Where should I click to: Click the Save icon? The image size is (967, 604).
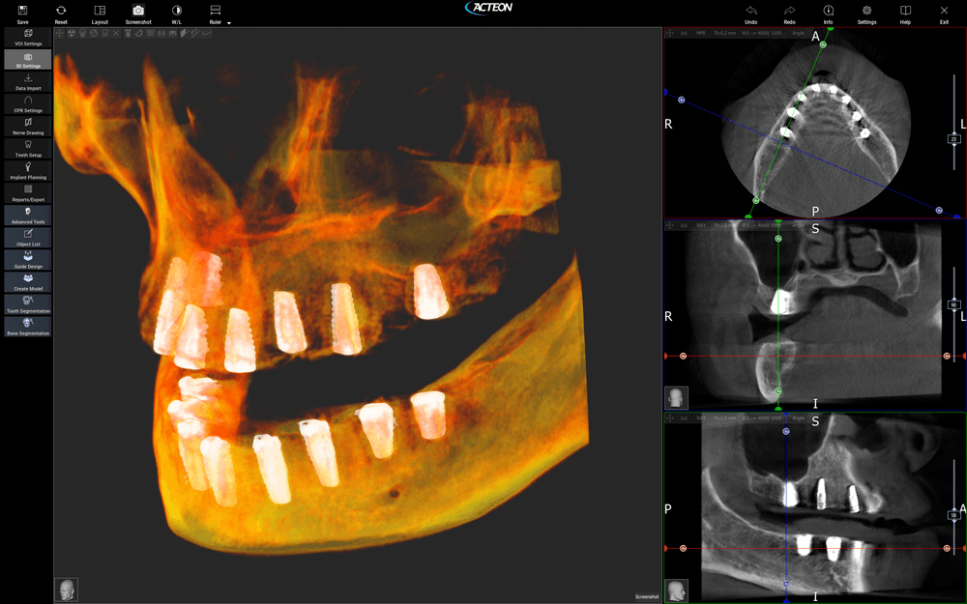[x=22, y=13]
